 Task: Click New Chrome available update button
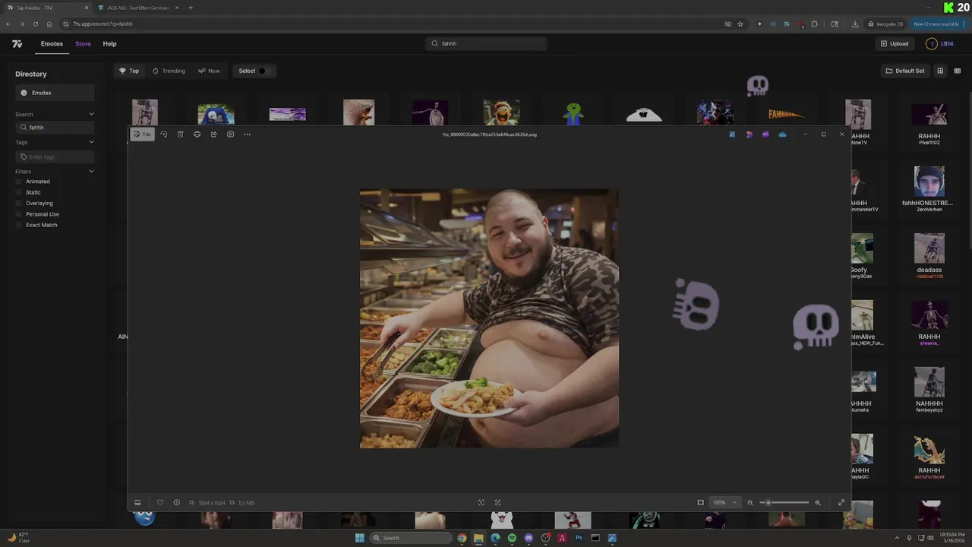939,24
